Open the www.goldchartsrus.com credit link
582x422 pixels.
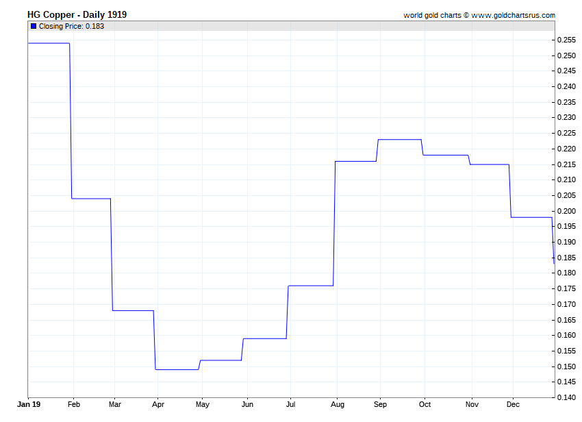click(x=514, y=15)
